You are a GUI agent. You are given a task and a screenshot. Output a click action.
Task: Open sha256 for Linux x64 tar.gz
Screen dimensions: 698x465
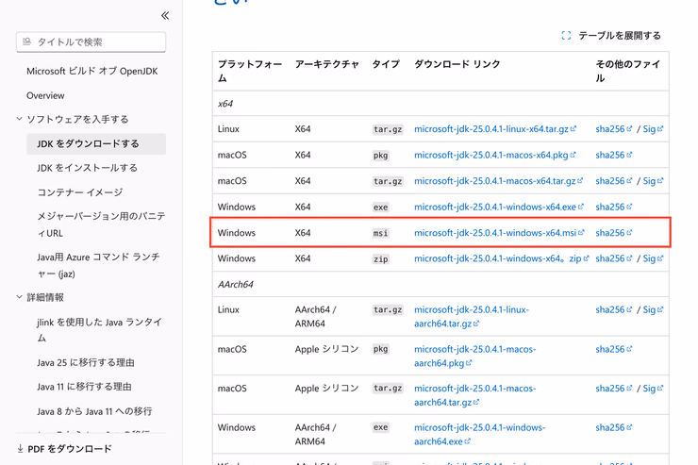click(x=613, y=129)
